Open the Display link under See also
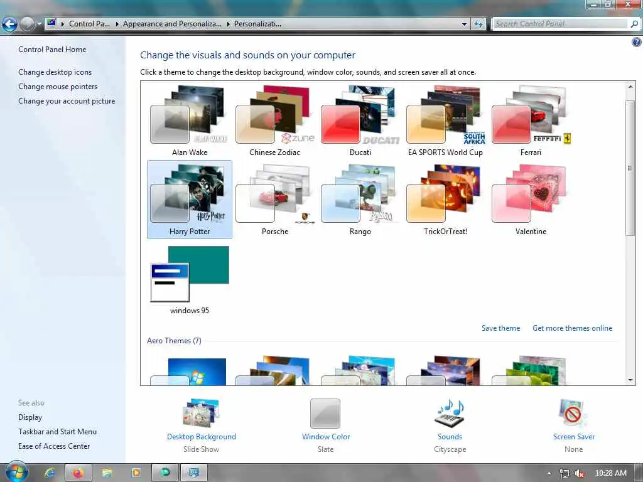Image resolution: width=643 pixels, height=482 pixels. pyautogui.click(x=30, y=417)
